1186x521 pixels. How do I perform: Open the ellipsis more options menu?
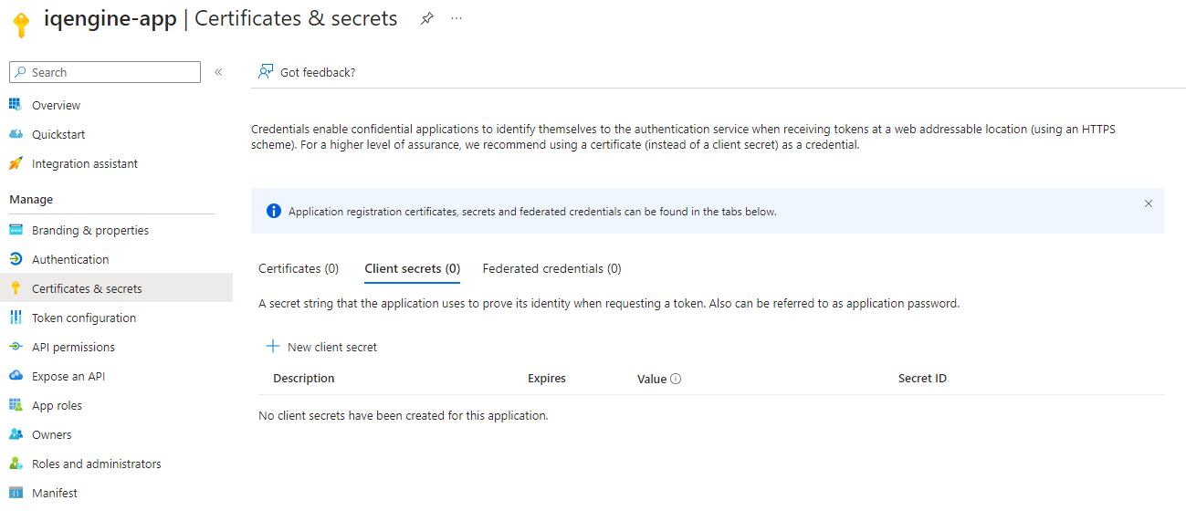[x=457, y=19]
